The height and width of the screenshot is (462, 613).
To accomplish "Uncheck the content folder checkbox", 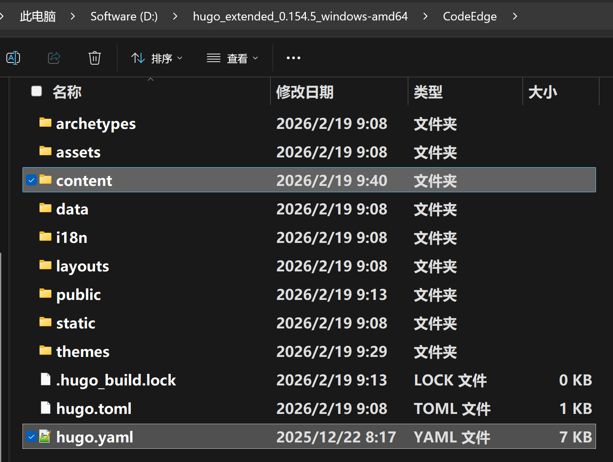I will (31, 180).
